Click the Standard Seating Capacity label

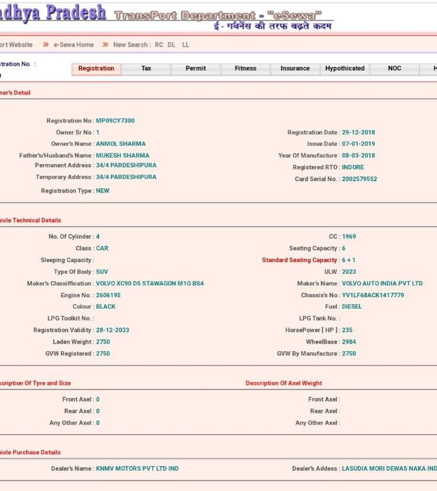(299, 261)
